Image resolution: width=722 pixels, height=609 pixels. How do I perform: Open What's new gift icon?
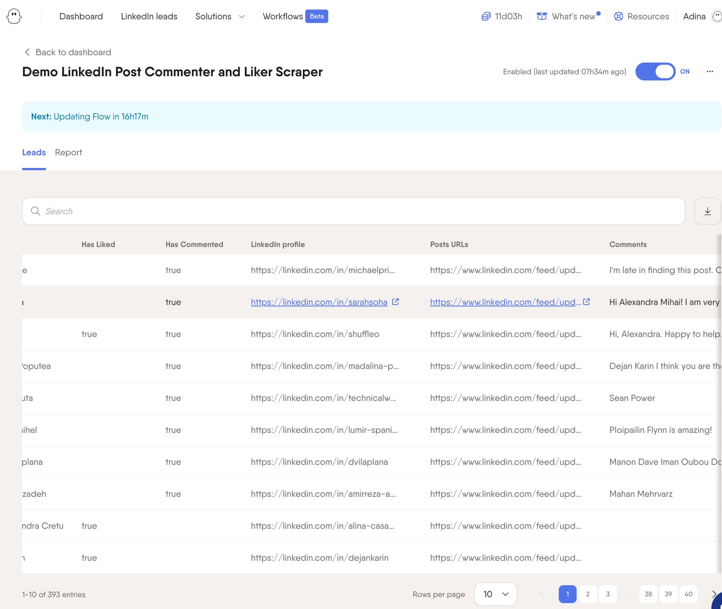(542, 16)
